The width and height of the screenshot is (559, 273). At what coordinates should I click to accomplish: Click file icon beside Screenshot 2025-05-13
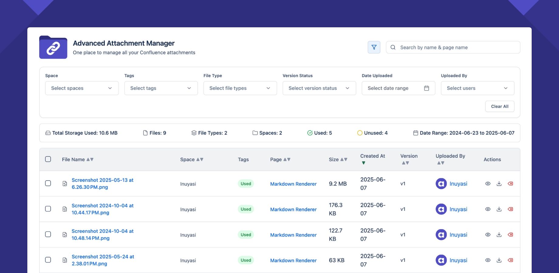(65, 184)
